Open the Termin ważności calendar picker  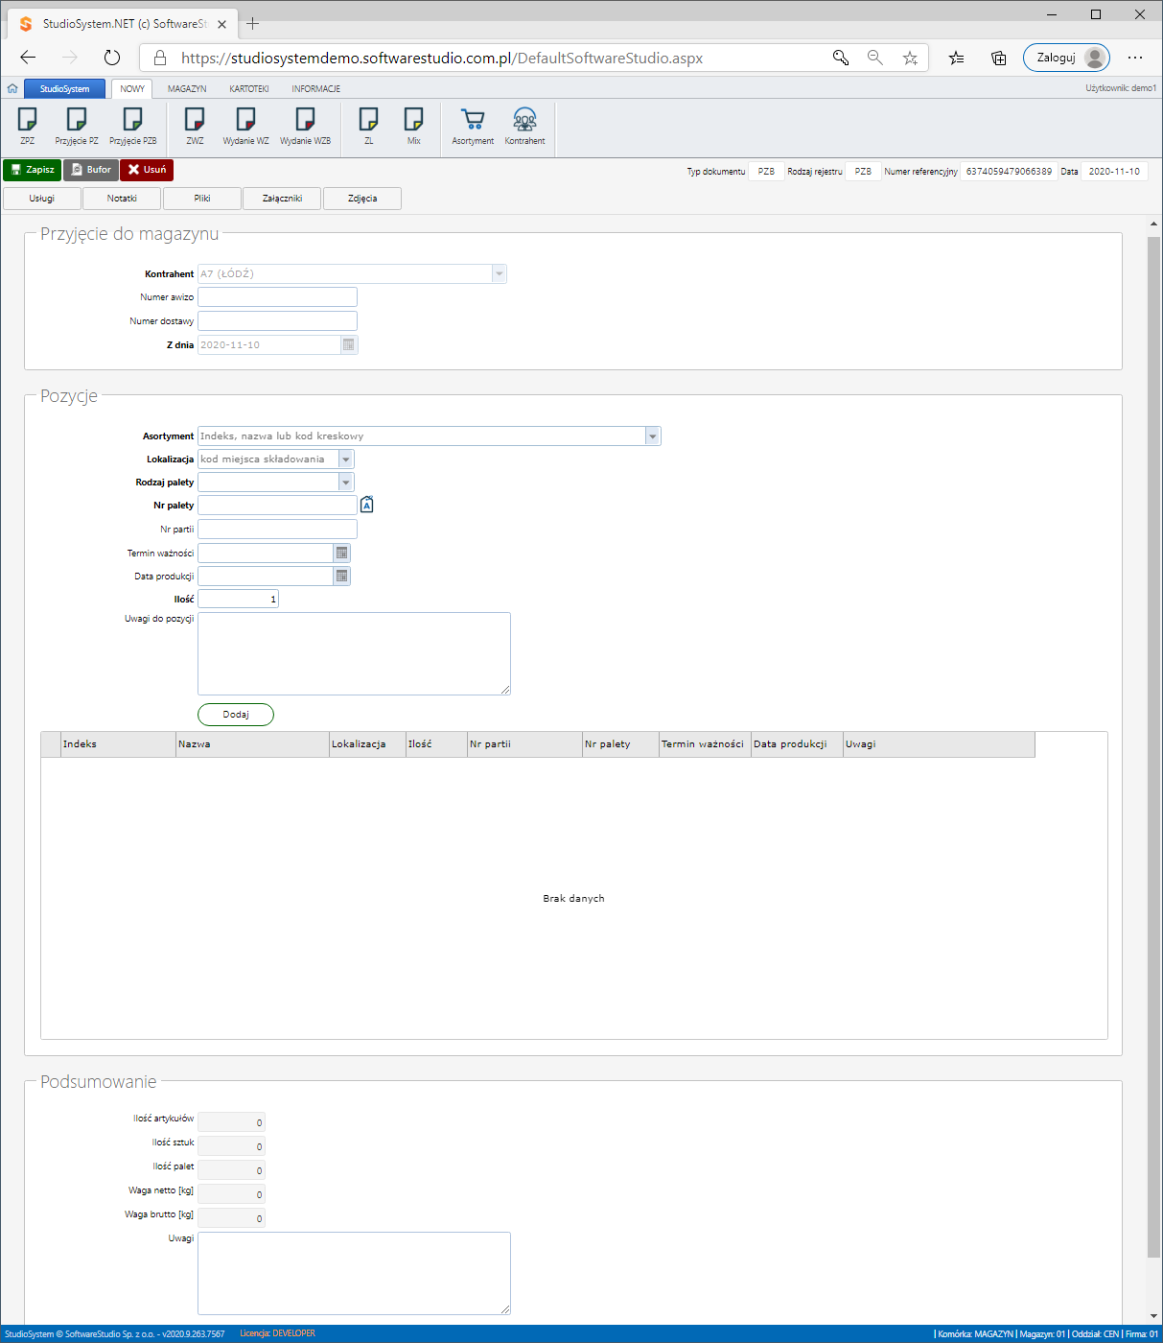point(341,553)
